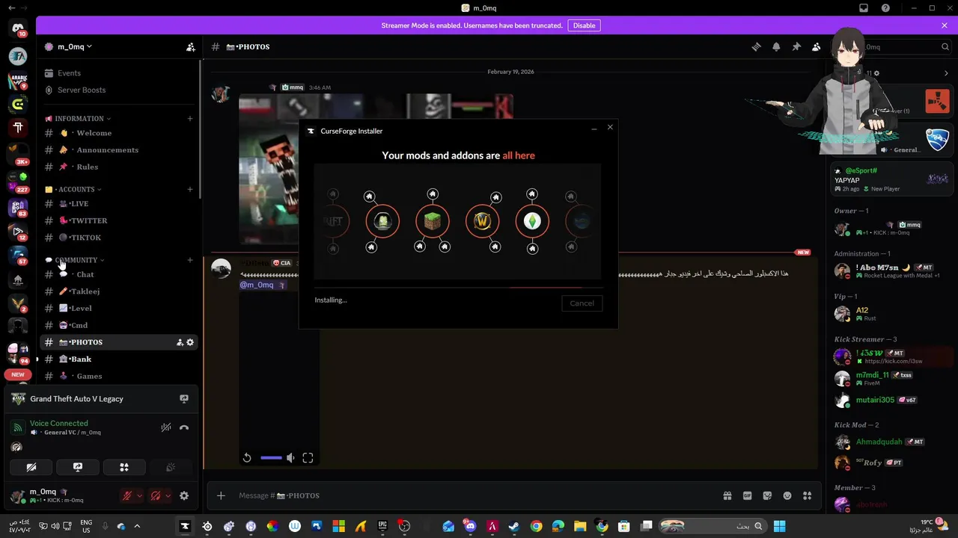Open headphone output options dropdown arrow
Viewport: 958px width, 538px height.
click(x=168, y=495)
